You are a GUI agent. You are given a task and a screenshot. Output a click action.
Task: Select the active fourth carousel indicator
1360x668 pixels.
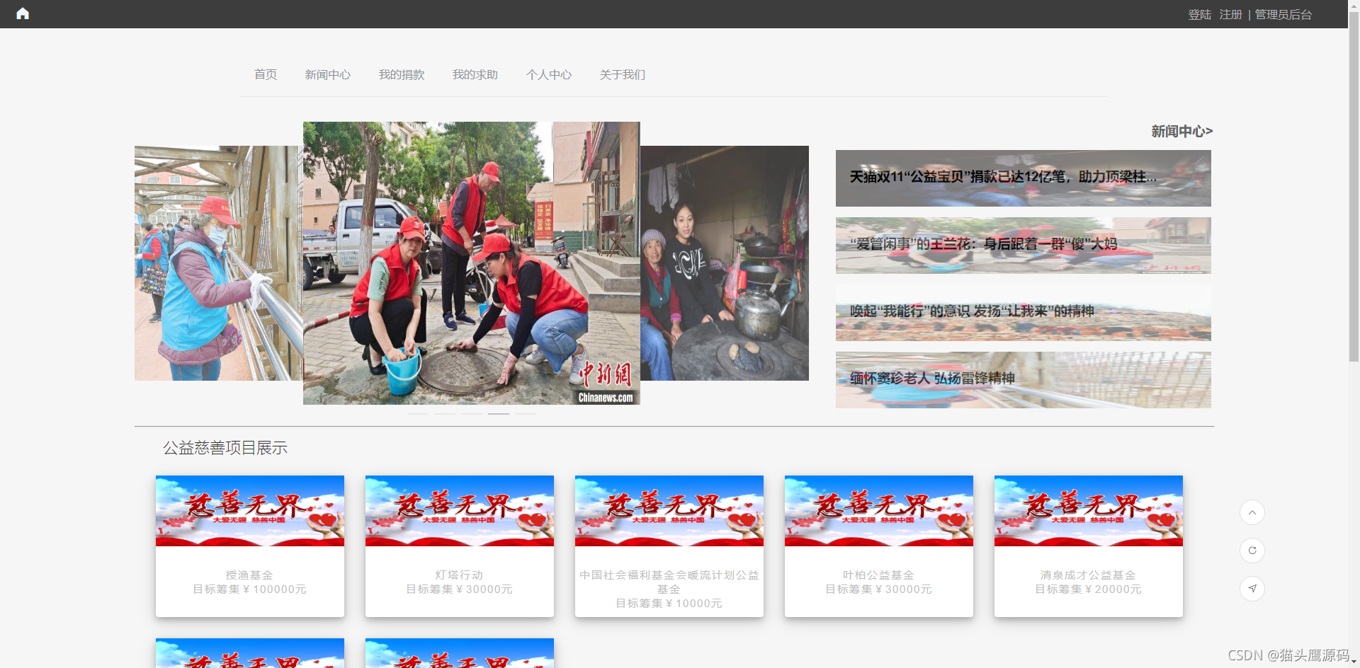point(499,413)
